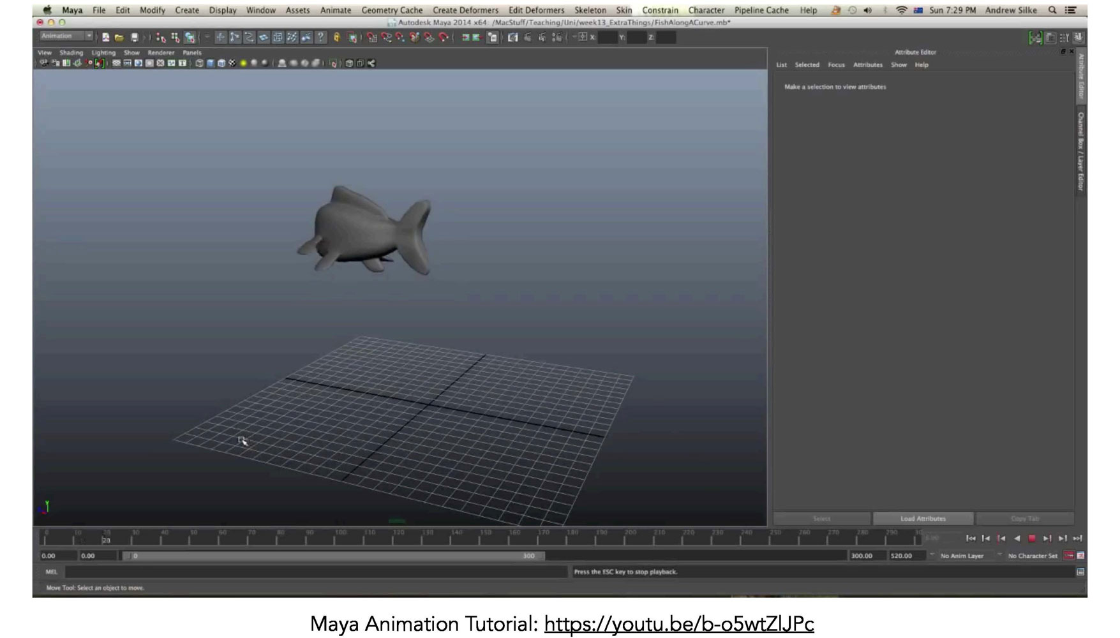Show the Channel Box sidebar icon

click(x=1079, y=38)
